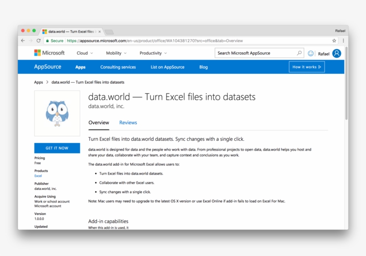Switch to the Reviews tab
Viewport: 366px width, 256px height.
coord(128,122)
